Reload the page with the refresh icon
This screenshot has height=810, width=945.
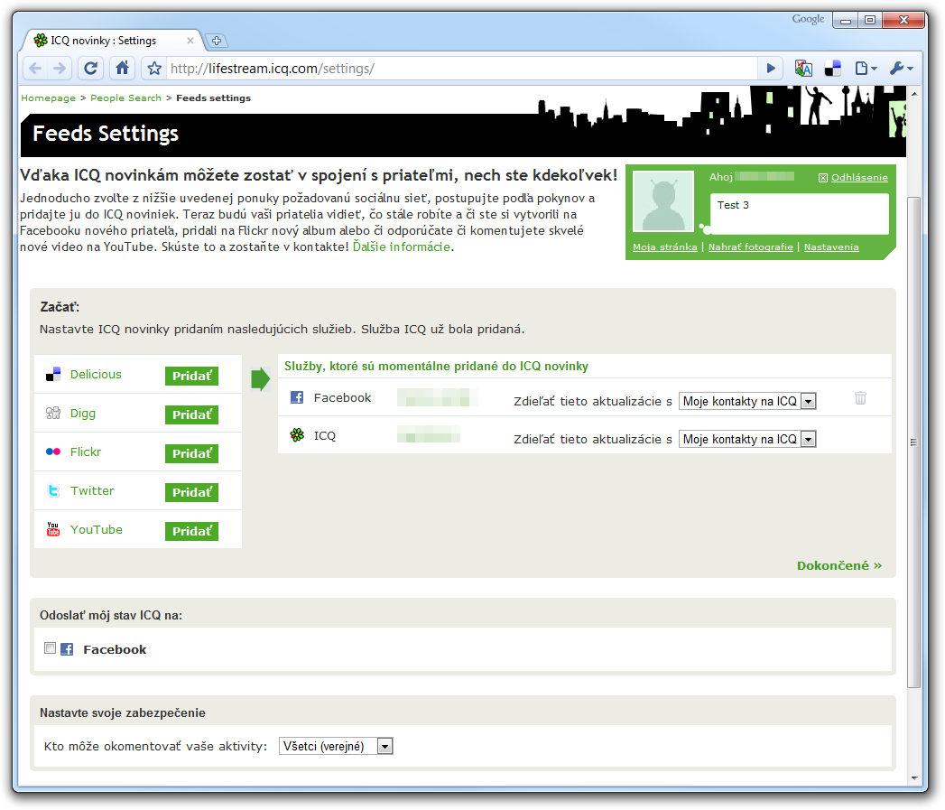coord(91,68)
